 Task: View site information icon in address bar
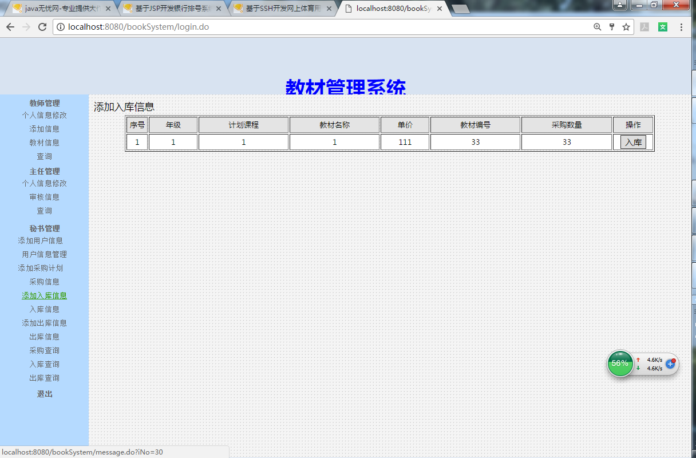click(x=61, y=27)
